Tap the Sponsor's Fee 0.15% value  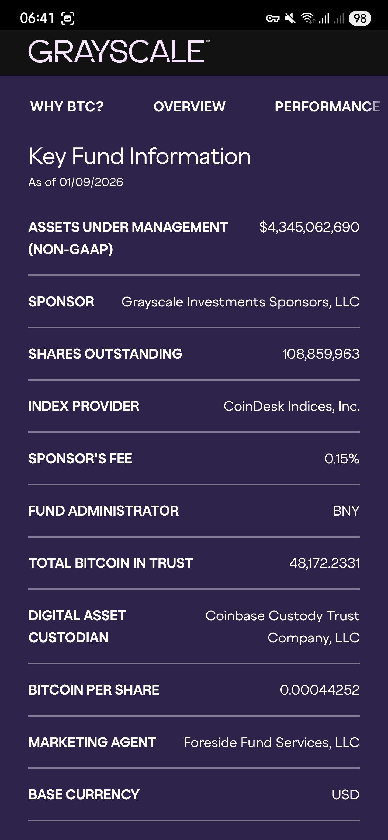(342, 459)
